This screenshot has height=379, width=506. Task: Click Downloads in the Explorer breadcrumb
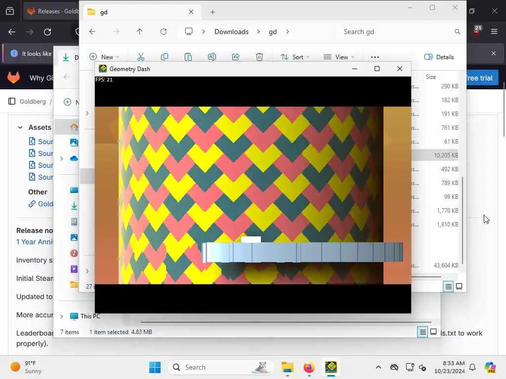click(x=231, y=32)
